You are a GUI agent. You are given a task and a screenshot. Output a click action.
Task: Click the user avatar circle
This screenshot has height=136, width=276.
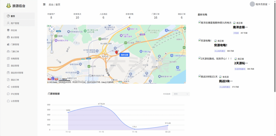pos(252,4)
